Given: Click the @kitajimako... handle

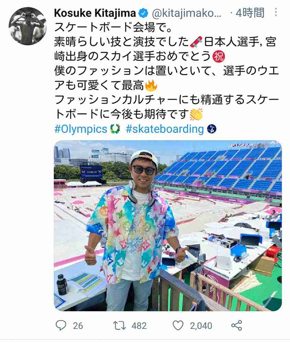Looking at the screenshot, I should (x=186, y=14).
